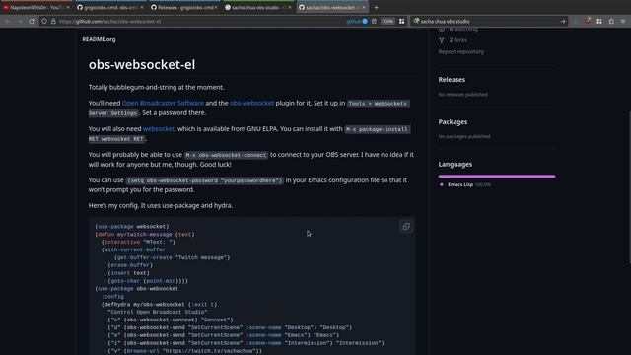Click the site padlock security icon

(x=53, y=21)
